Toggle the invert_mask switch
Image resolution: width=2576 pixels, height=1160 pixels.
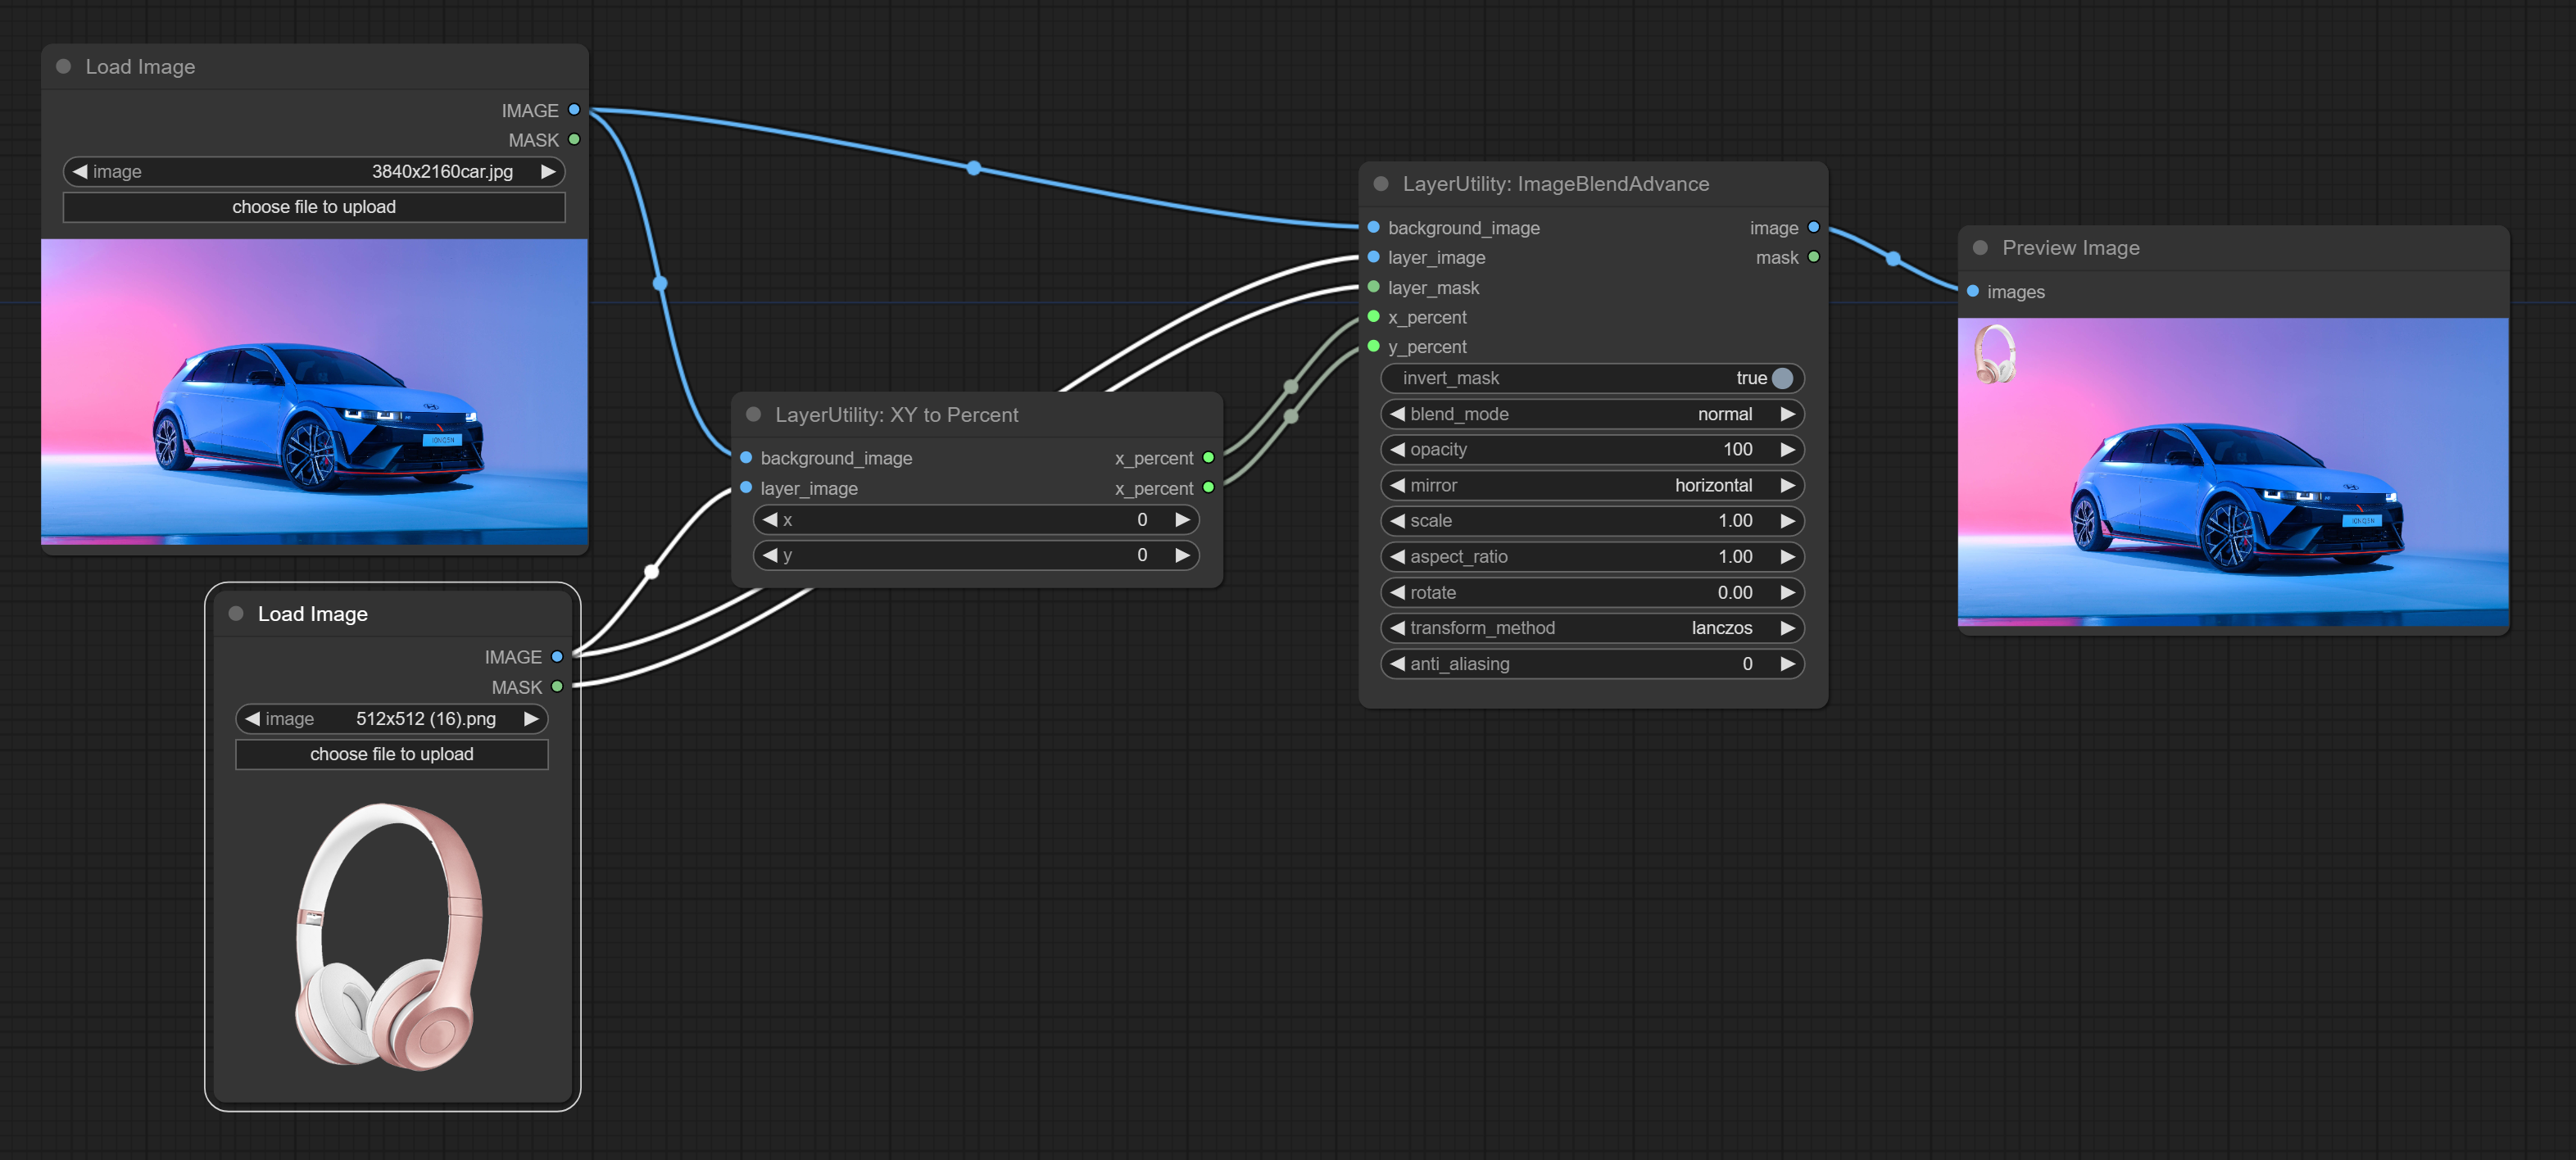pos(1781,378)
